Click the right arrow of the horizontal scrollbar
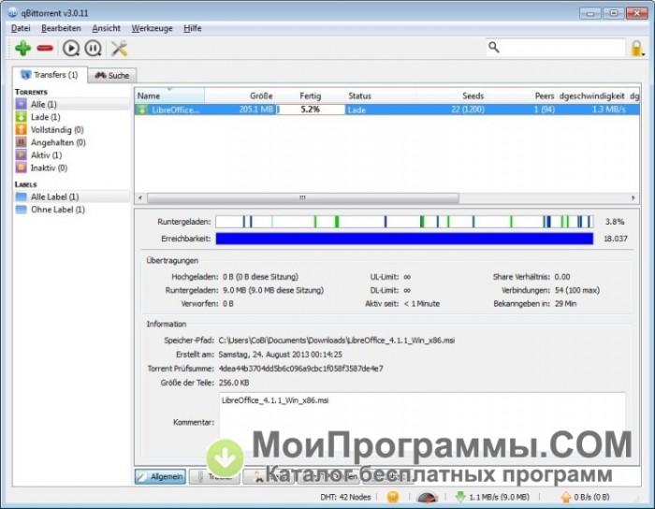This screenshot has height=509, width=655. (633, 198)
